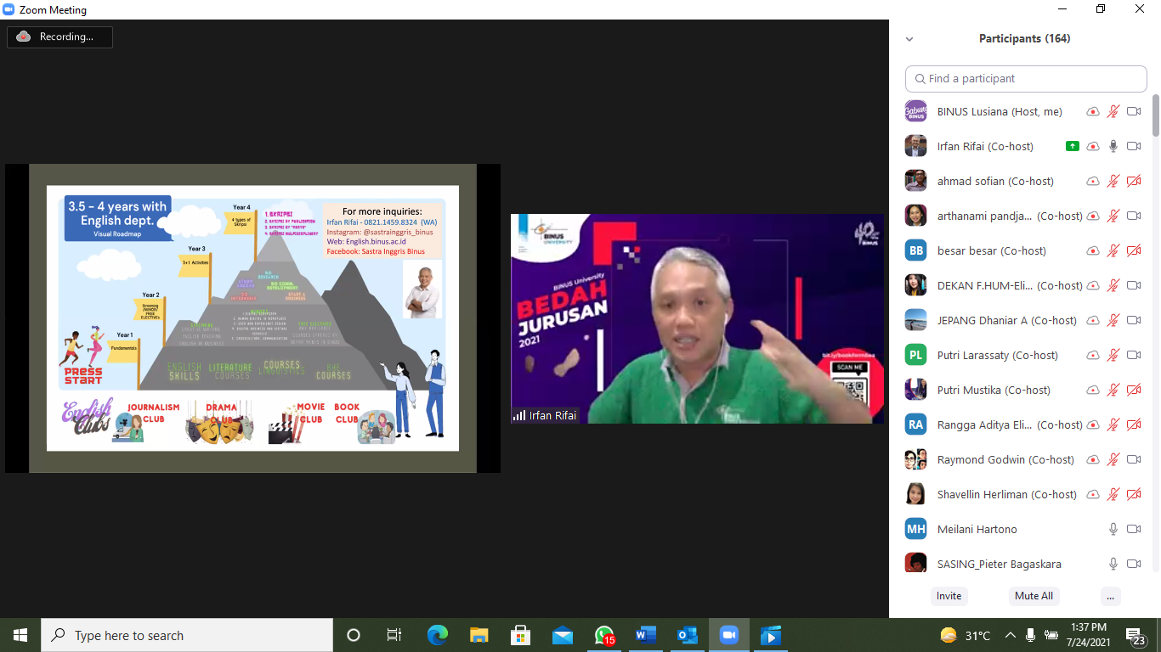The width and height of the screenshot is (1161, 652).
Task: Open Outlook from the taskbar
Action: [x=688, y=635]
